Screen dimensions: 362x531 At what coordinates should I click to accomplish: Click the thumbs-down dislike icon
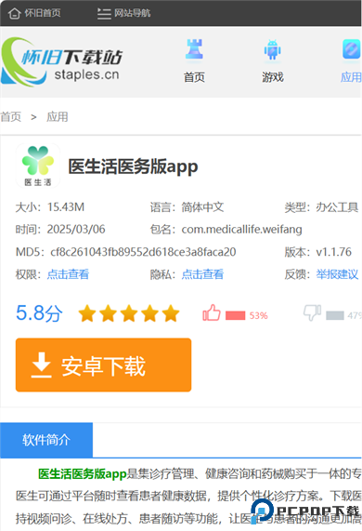312,312
